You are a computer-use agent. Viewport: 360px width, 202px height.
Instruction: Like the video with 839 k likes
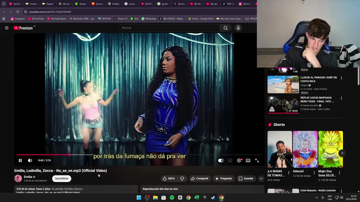pos(169,178)
